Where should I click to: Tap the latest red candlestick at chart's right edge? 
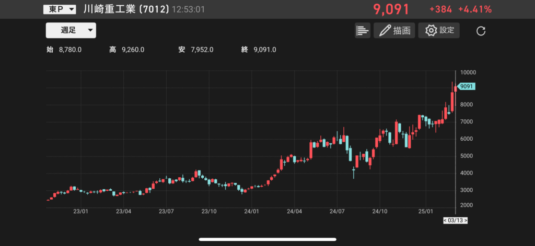pyautogui.click(x=456, y=89)
